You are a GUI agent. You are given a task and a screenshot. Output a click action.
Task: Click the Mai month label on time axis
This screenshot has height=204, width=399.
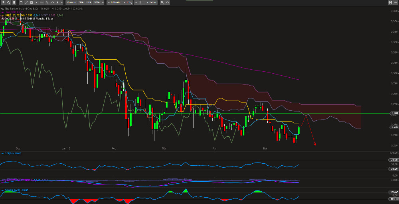(265, 148)
